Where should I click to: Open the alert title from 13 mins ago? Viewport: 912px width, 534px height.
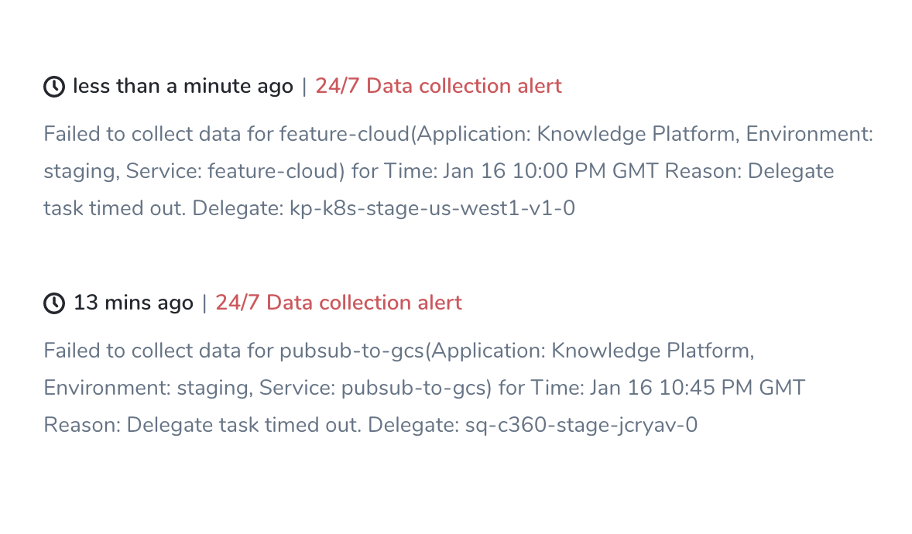[338, 303]
